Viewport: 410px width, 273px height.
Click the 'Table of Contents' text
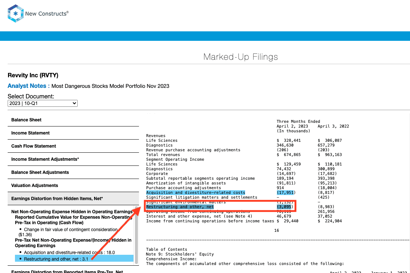[167, 249]
